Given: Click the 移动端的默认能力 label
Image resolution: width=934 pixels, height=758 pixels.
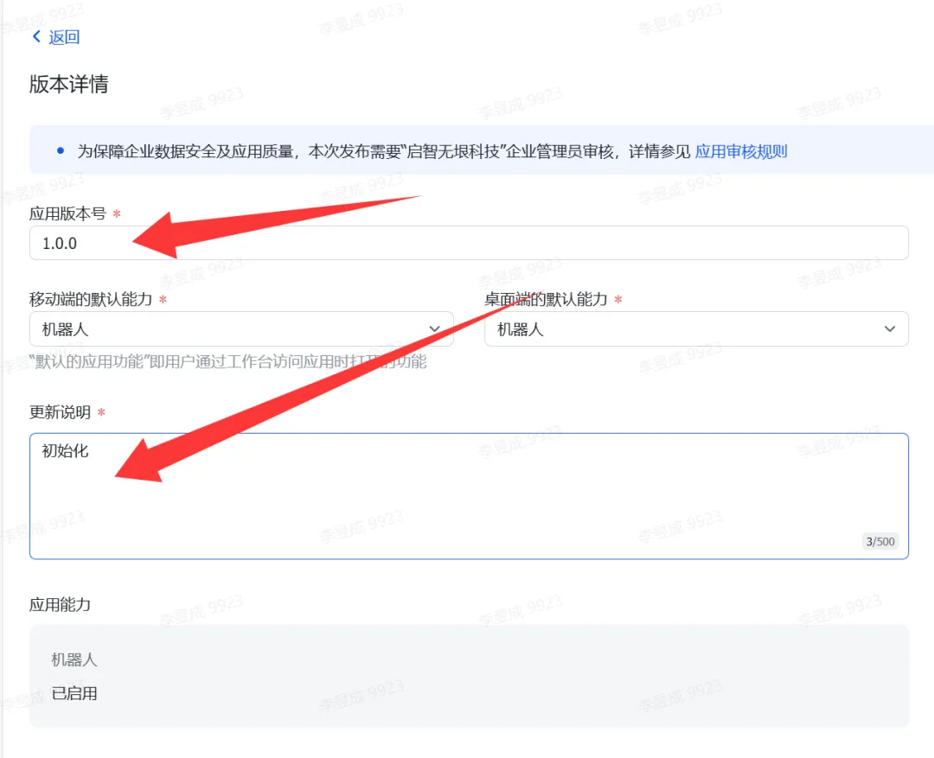Looking at the screenshot, I should (x=91, y=299).
